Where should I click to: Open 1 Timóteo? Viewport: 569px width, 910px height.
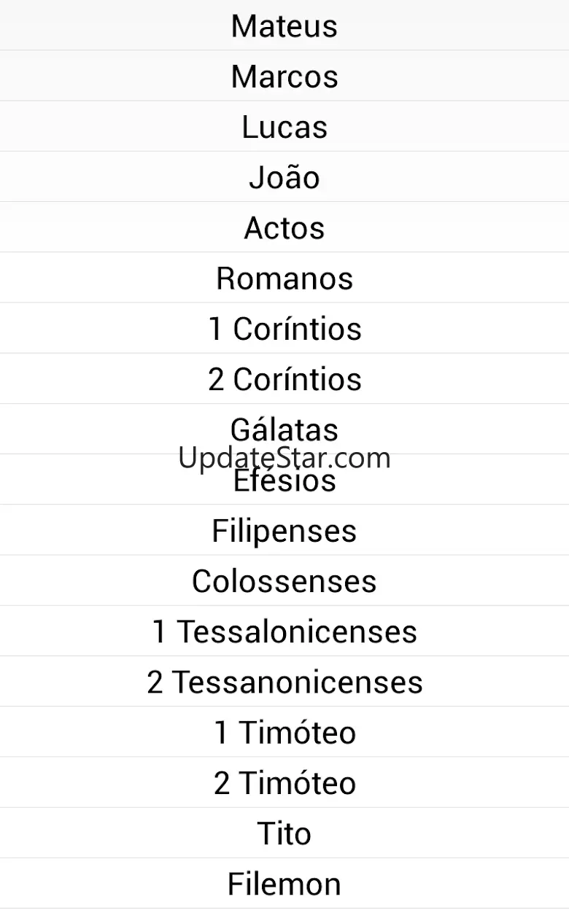[284, 732]
